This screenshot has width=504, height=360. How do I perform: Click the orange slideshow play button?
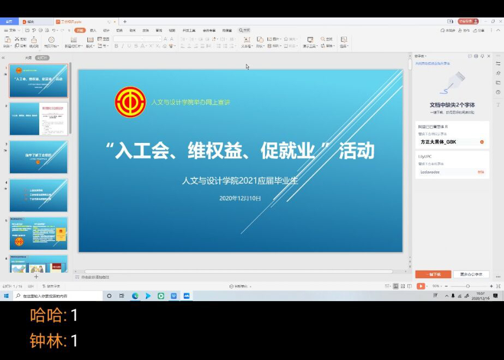(421, 286)
